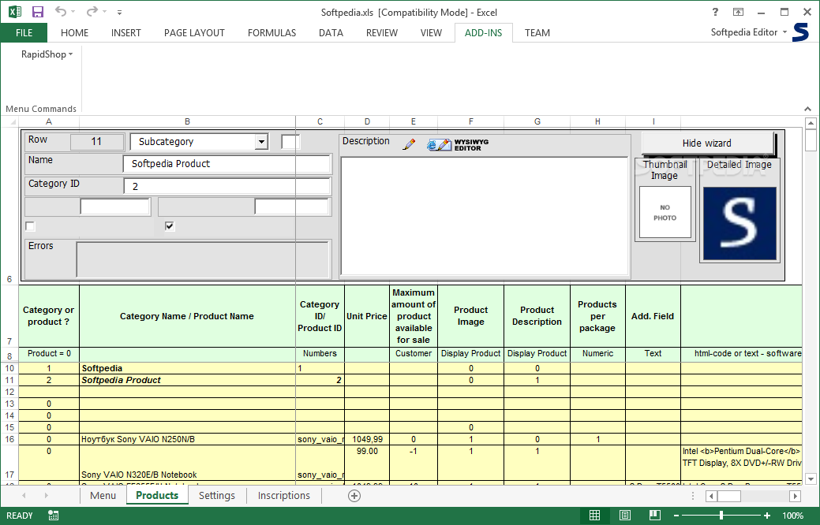Click the Excel application icon
The width and height of the screenshot is (820, 525).
(x=15, y=12)
